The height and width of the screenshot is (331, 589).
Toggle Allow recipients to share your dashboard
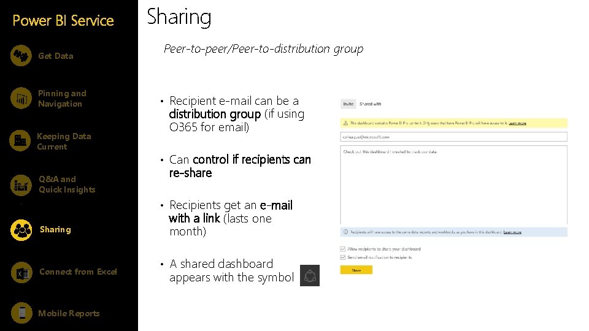pyautogui.click(x=342, y=249)
